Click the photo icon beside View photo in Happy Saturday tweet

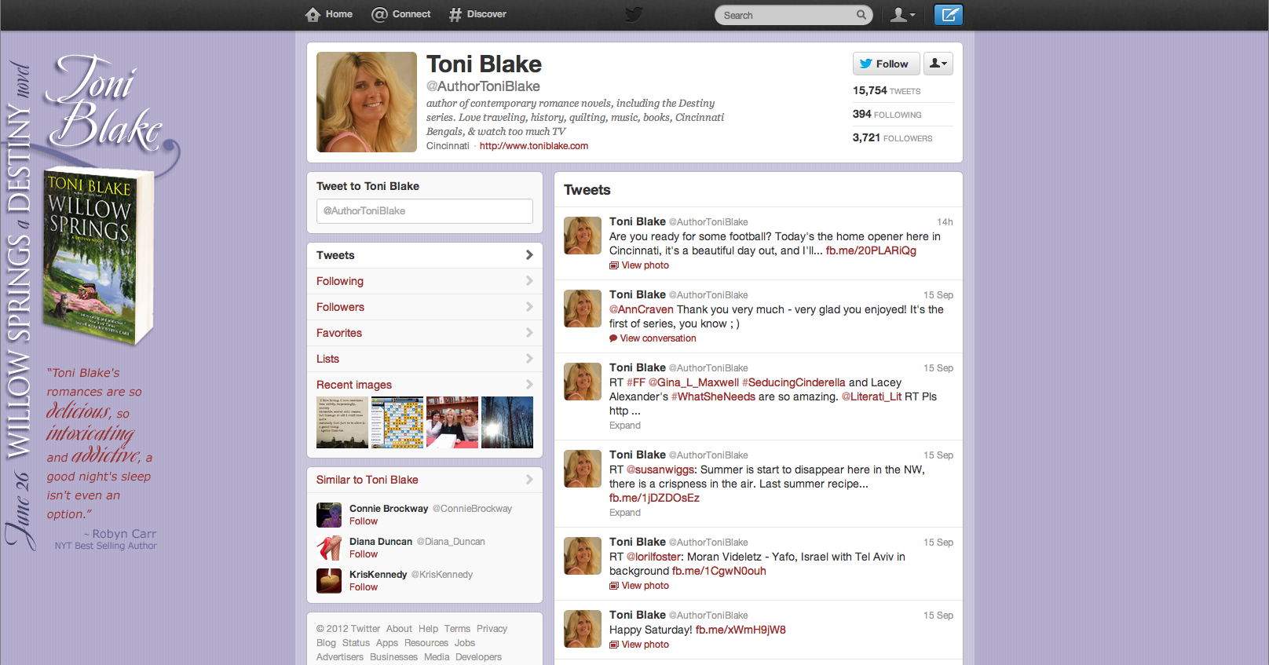pyautogui.click(x=614, y=645)
